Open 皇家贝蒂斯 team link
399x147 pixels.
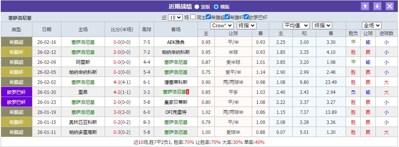[x=176, y=102]
